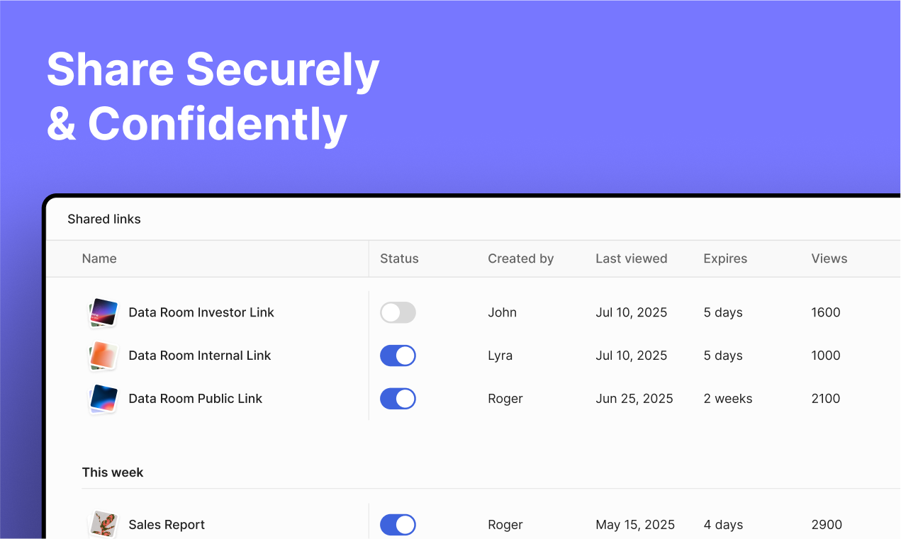Click the Data Room Public Link thumbnail icon

pyautogui.click(x=103, y=399)
